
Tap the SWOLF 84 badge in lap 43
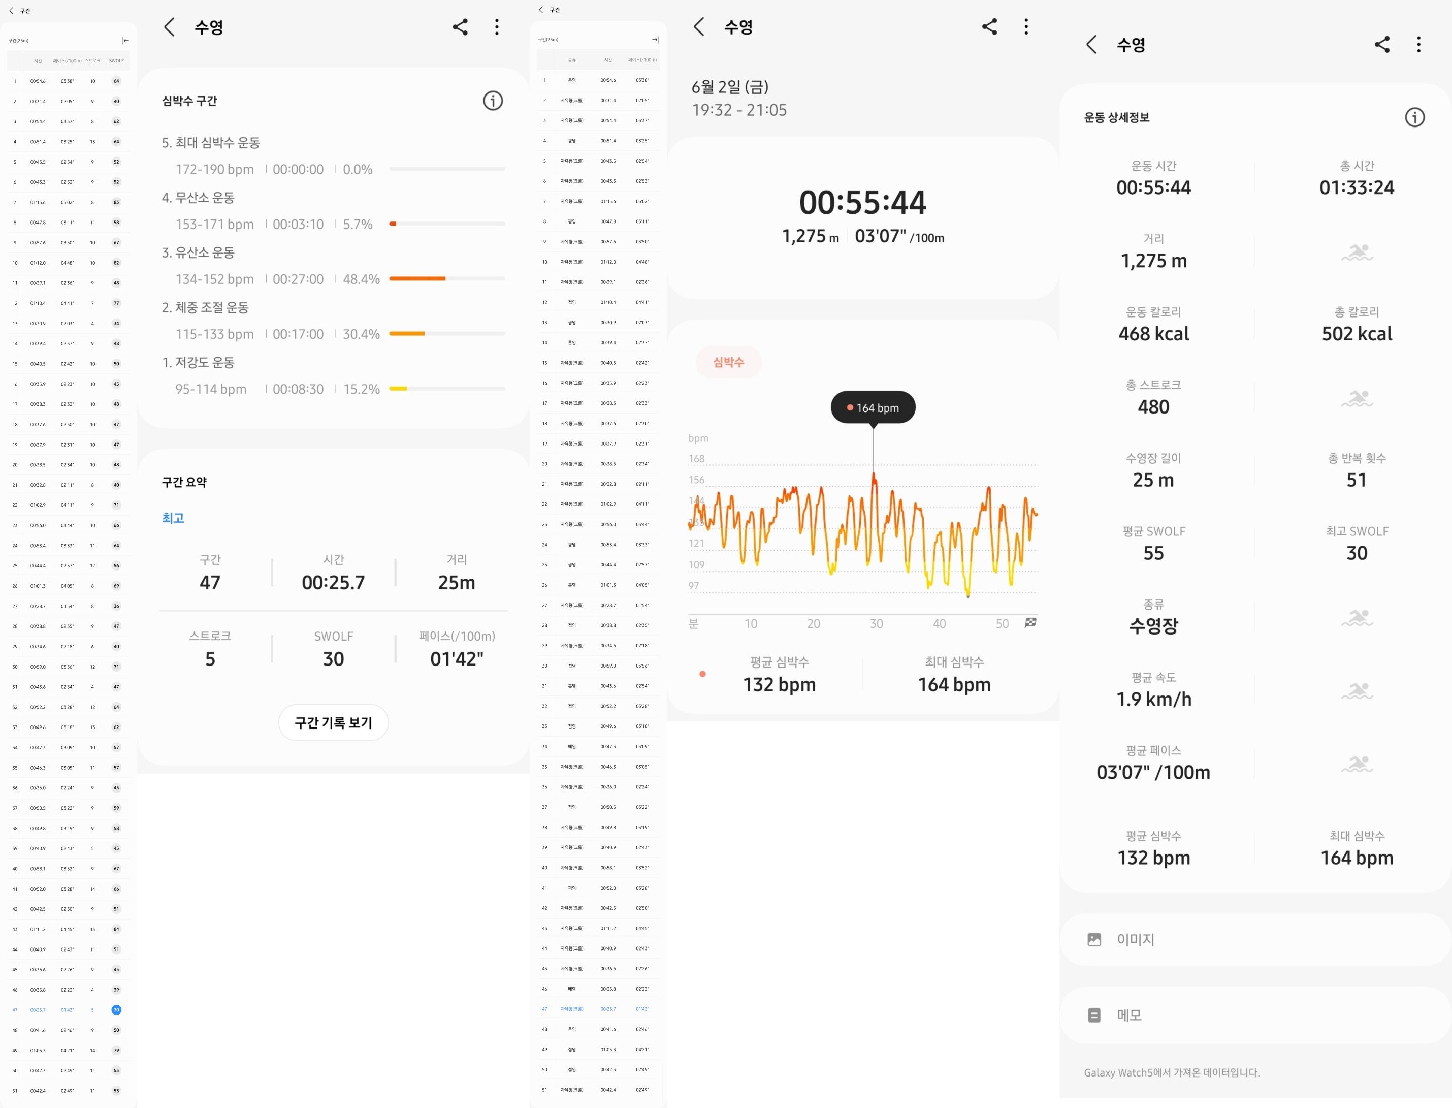pyautogui.click(x=116, y=929)
